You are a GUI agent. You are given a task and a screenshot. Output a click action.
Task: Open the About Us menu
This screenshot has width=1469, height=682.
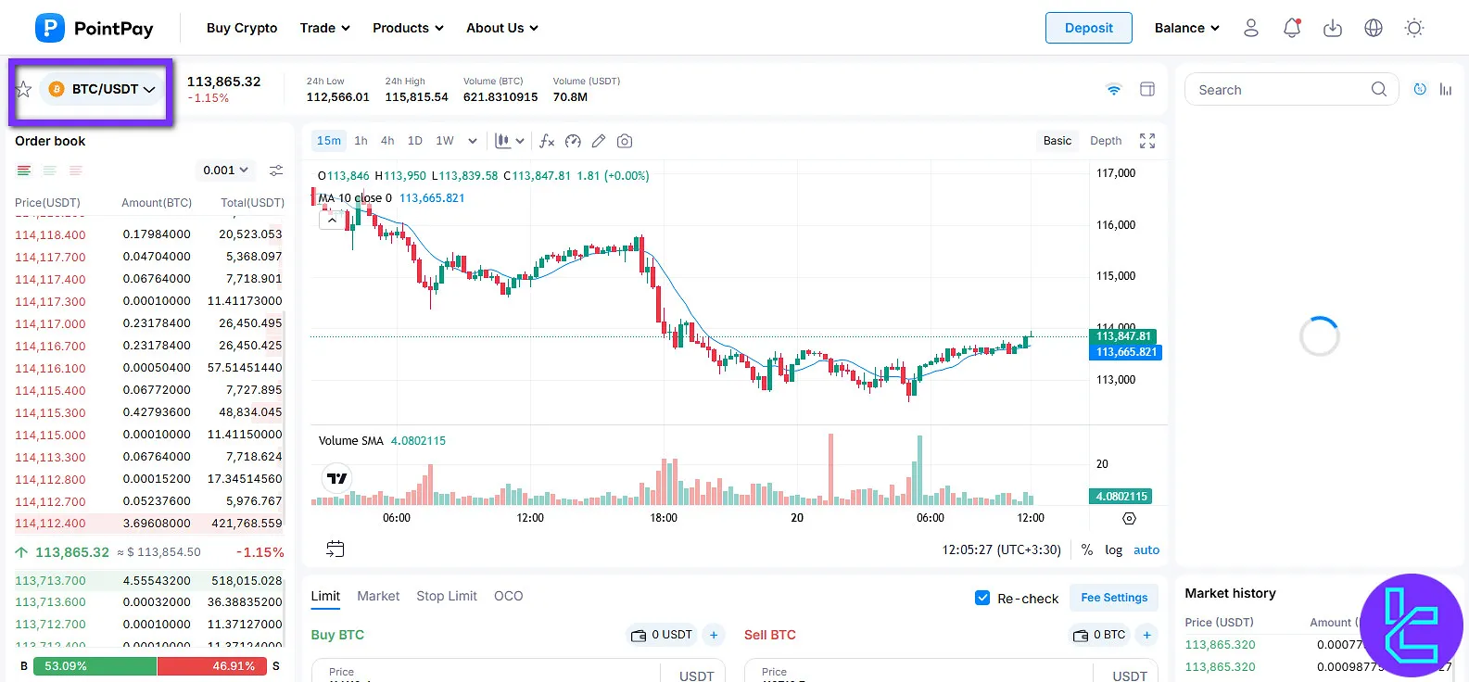[502, 28]
